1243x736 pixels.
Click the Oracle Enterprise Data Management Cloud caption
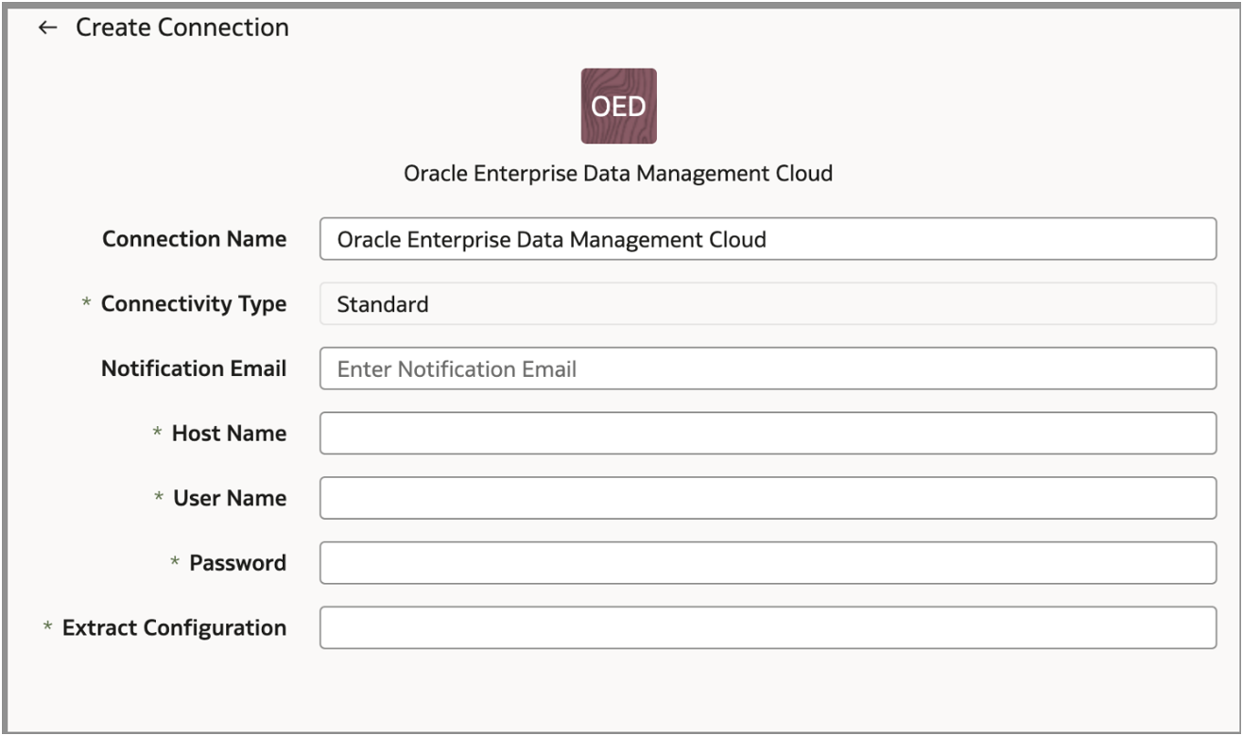coord(618,174)
